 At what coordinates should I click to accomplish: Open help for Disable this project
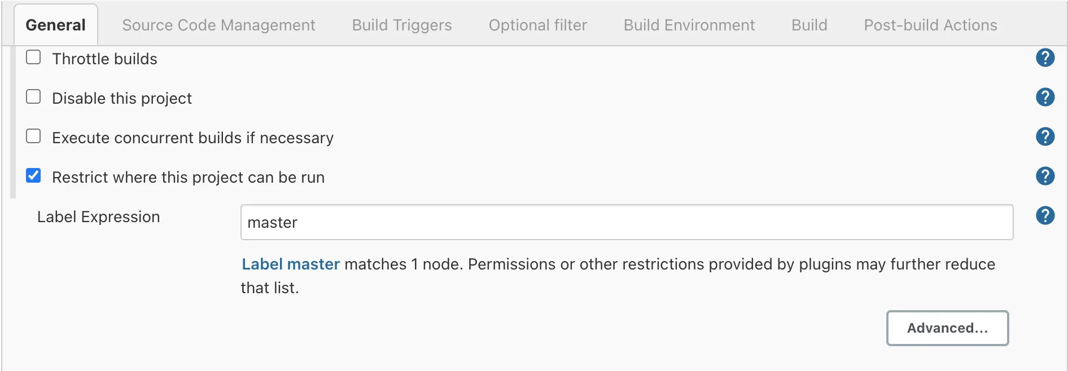pos(1045,98)
